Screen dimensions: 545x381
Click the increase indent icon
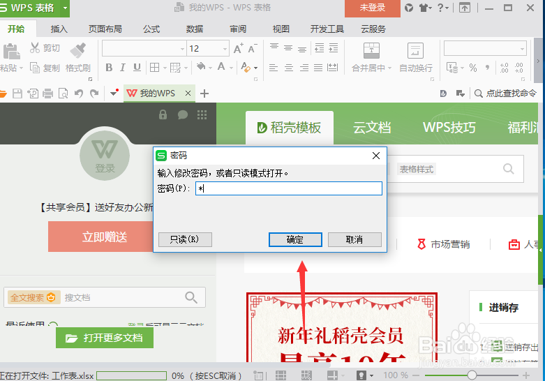click(334, 47)
